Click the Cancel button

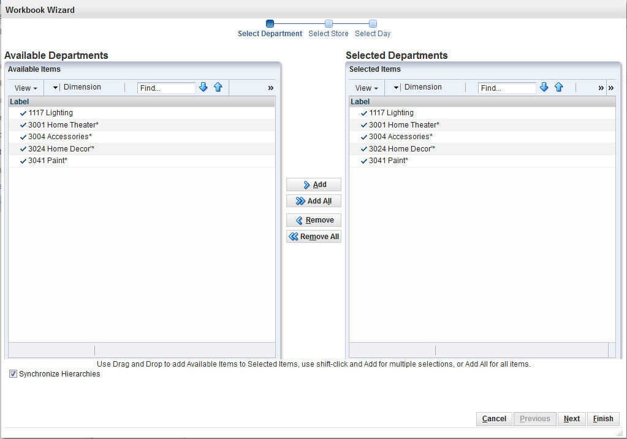[494, 419]
